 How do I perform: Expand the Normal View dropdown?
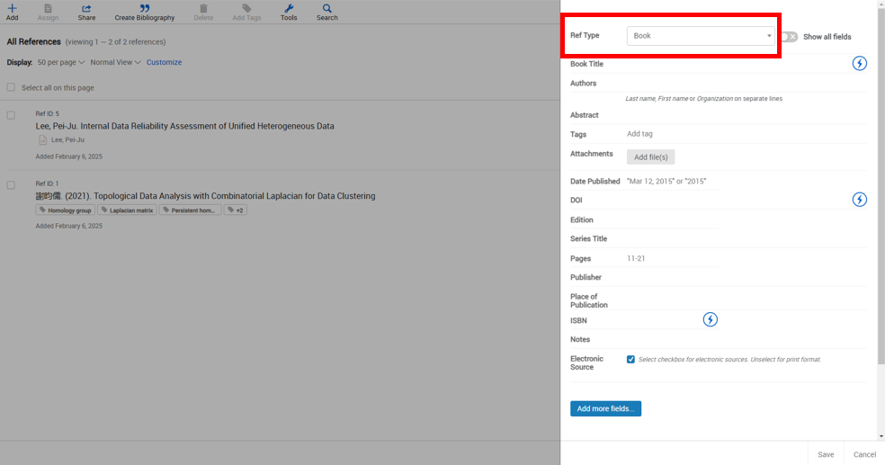(115, 63)
